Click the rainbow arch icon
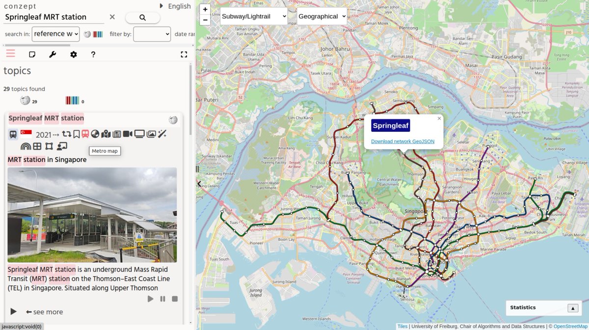Screen dimensions: 589x330 coord(26,146)
